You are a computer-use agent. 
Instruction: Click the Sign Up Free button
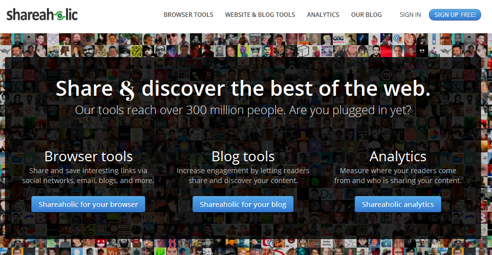(455, 14)
